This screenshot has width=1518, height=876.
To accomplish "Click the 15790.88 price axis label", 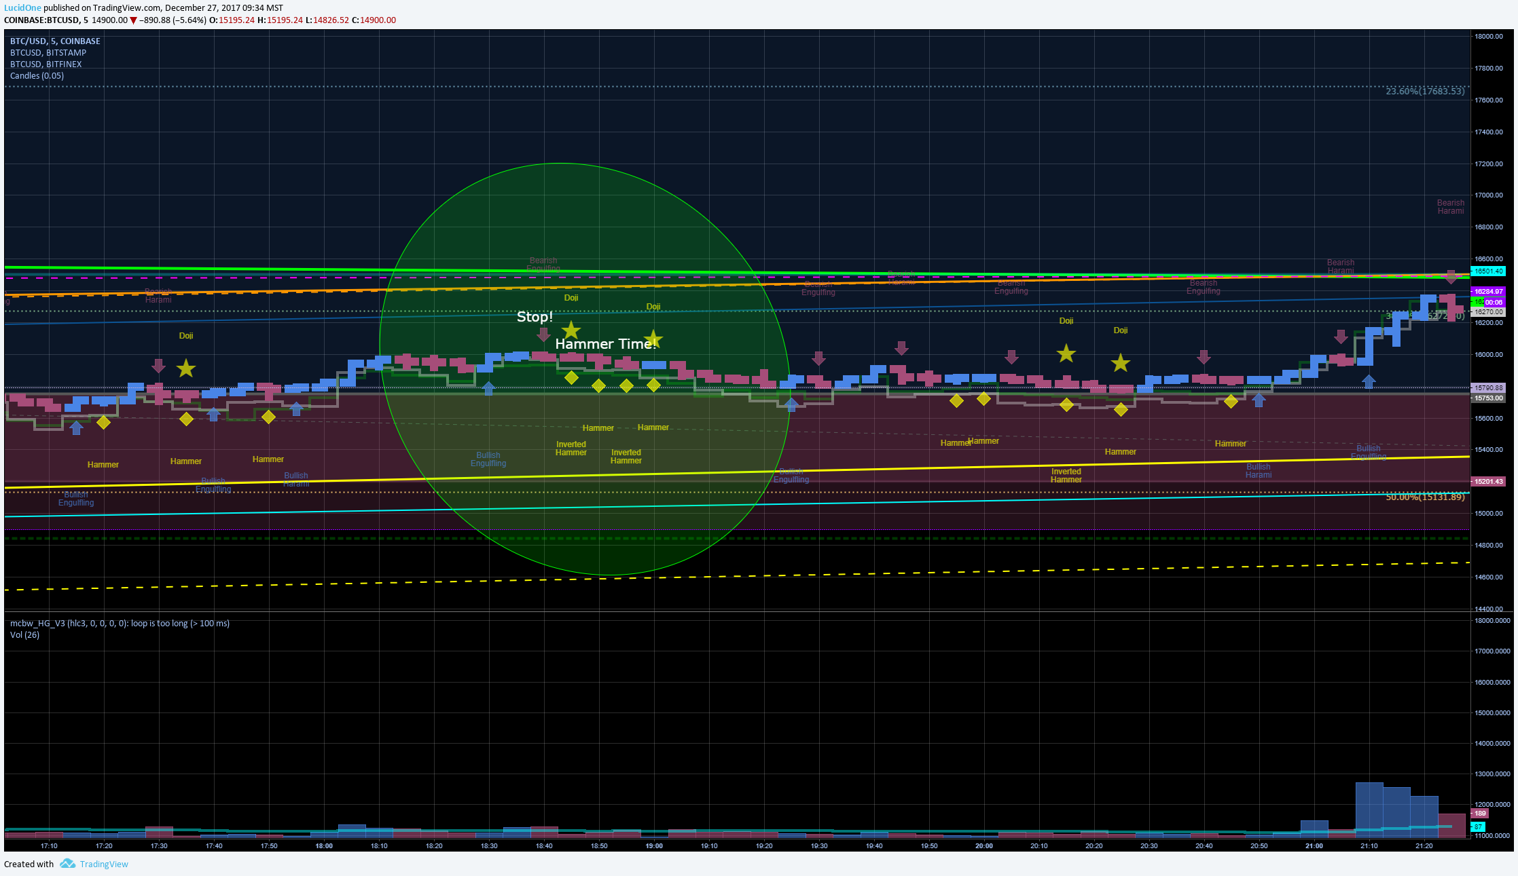I will 1487,388.
